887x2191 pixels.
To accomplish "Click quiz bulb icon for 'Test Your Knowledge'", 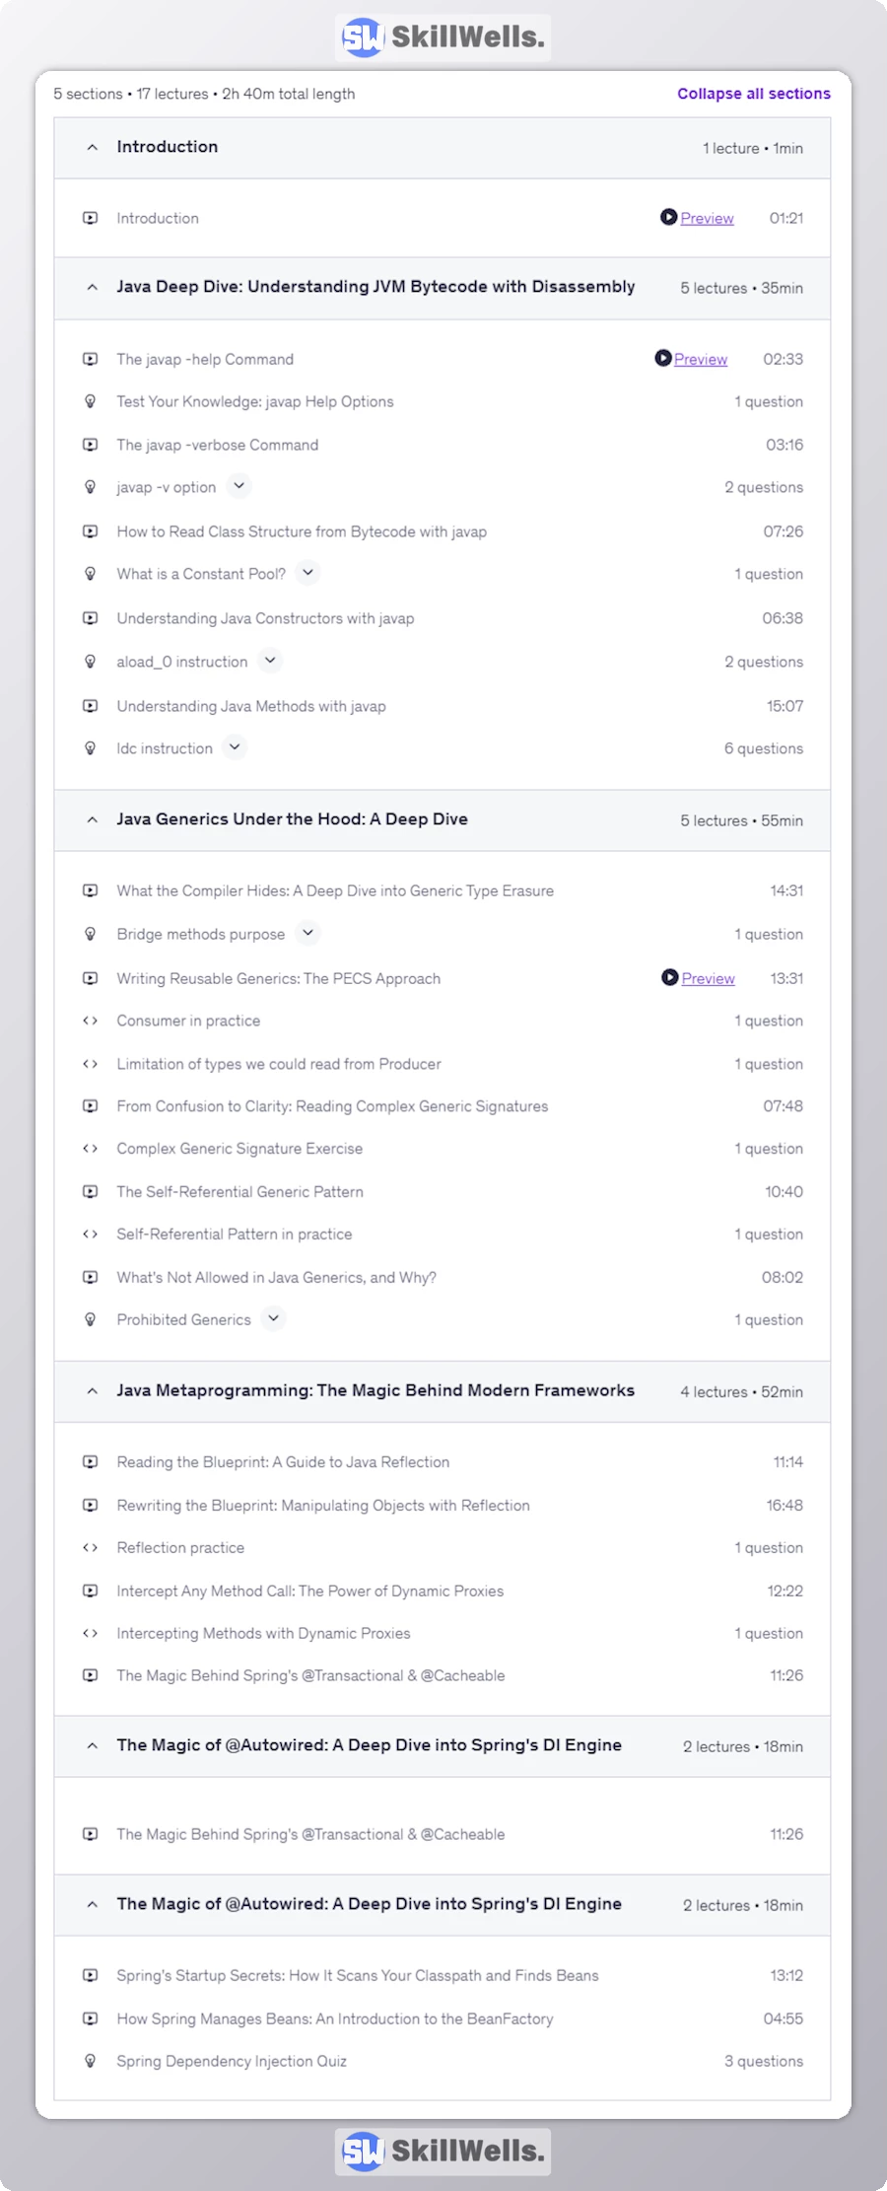I will (91, 402).
